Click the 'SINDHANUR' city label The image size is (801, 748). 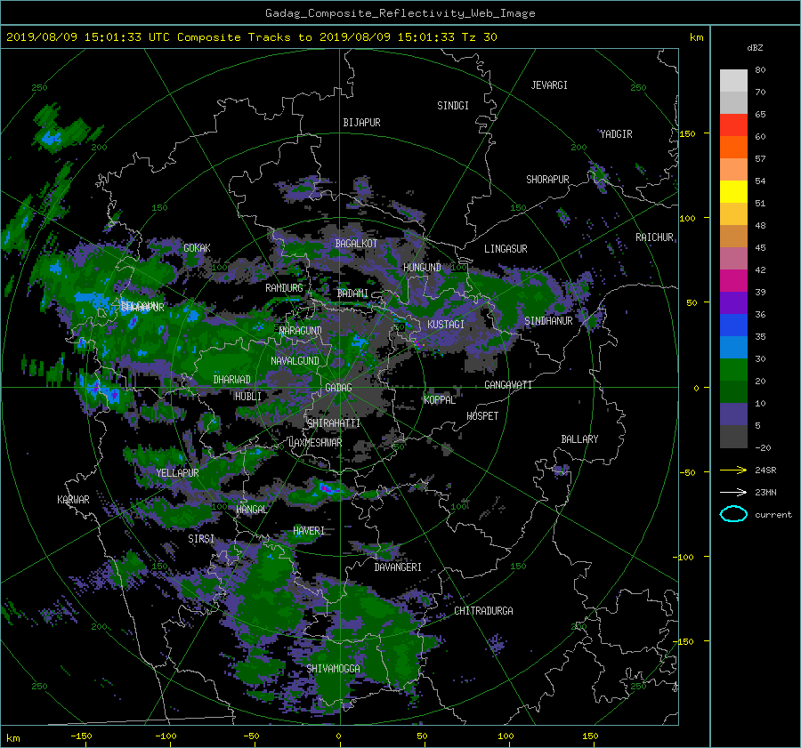[548, 321]
